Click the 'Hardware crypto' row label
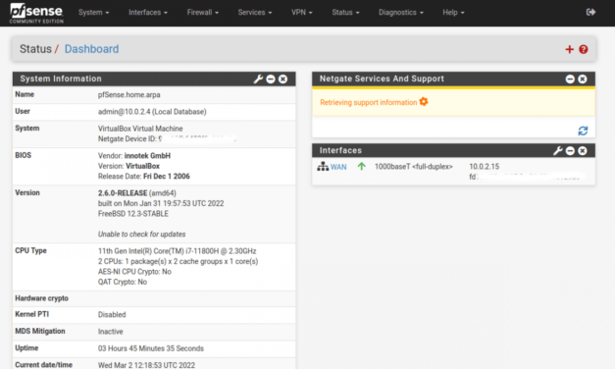This screenshot has height=369, width=615. click(41, 298)
